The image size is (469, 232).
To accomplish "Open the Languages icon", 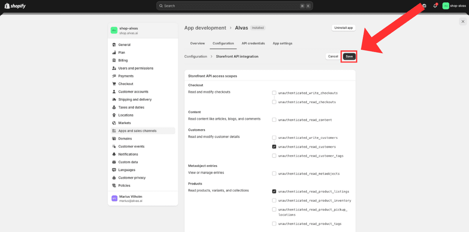I will (x=114, y=170).
